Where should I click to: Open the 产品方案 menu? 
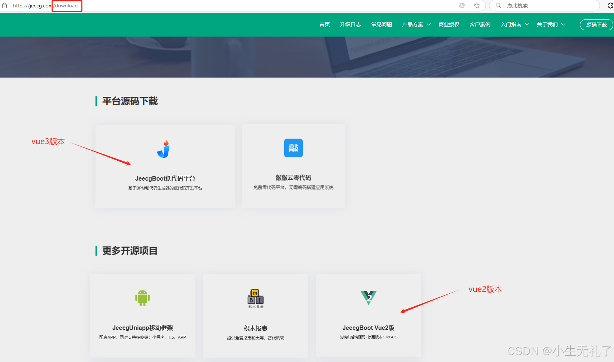(413, 24)
